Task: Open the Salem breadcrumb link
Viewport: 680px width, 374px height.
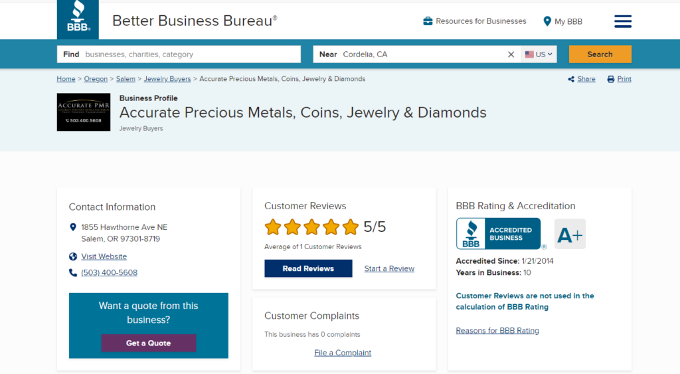Action: tap(126, 79)
